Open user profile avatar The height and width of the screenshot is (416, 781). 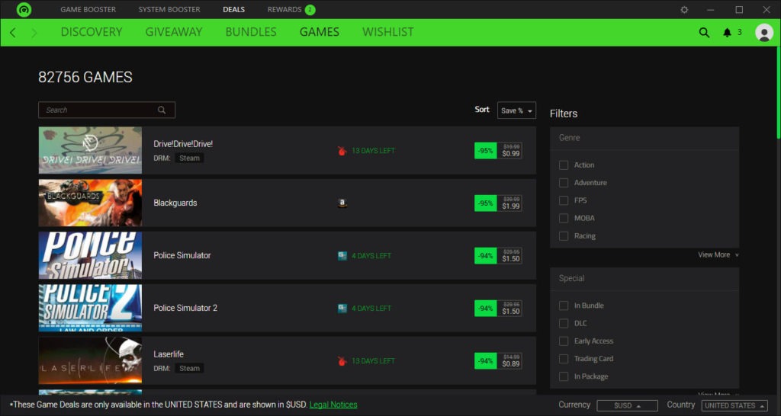pos(764,32)
